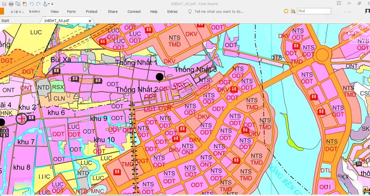Open the orange File menu button
Image resolution: width=370 pixels, height=196 pixels.
pos(2,11)
